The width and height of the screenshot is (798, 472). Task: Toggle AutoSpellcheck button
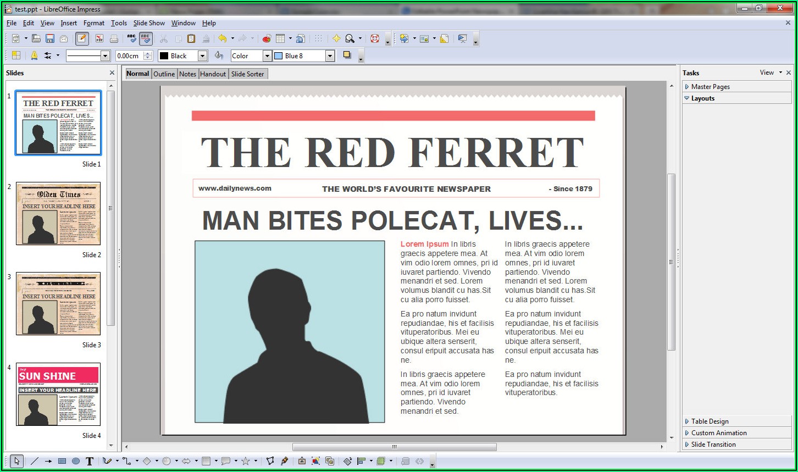pos(146,38)
